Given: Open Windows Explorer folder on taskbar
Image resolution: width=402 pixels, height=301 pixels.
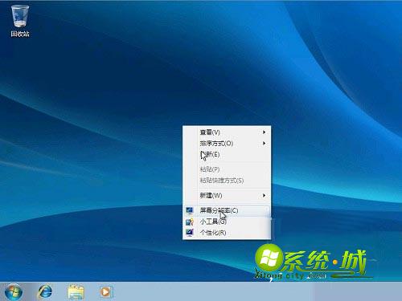Looking at the screenshot, I should tap(76, 292).
